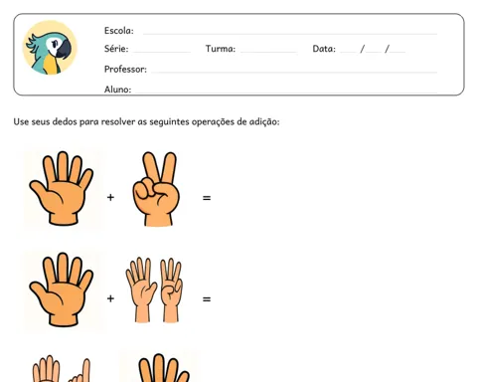Click the Turma blank line field
Image resolution: width=477 pixels, height=382 pixels.
pyautogui.click(x=268, y=52)
